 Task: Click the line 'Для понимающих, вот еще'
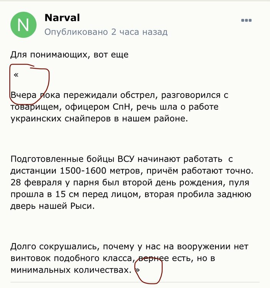click(x=69, y=55)
